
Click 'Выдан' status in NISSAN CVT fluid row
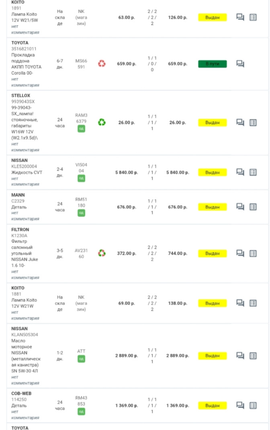(212, 172)
